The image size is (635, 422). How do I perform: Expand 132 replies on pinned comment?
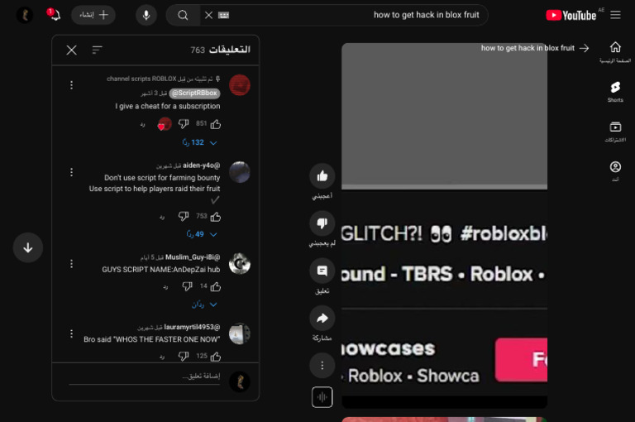(199, 142)
